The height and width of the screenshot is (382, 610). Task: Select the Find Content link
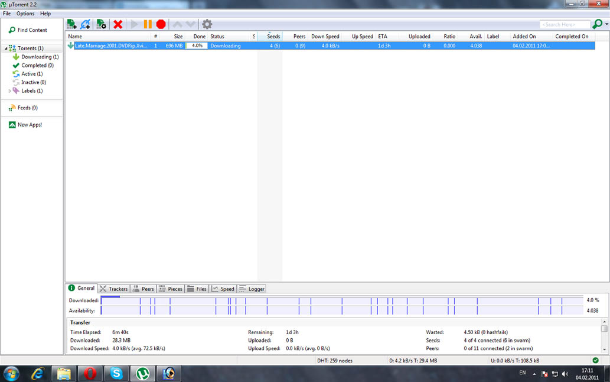click(x=32, y=30)
